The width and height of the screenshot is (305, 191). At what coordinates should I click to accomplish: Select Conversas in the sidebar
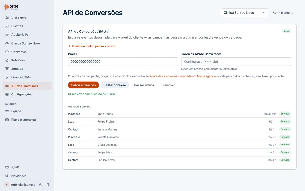(x=27, y=52)
